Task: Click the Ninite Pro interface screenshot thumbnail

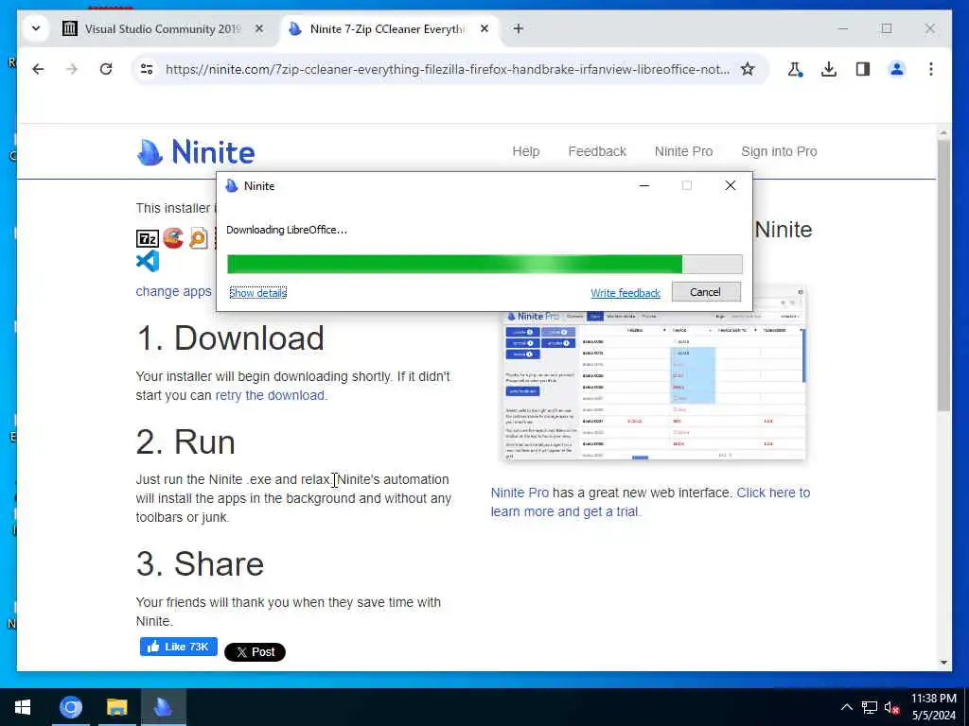Action: (x=654, y=373)
